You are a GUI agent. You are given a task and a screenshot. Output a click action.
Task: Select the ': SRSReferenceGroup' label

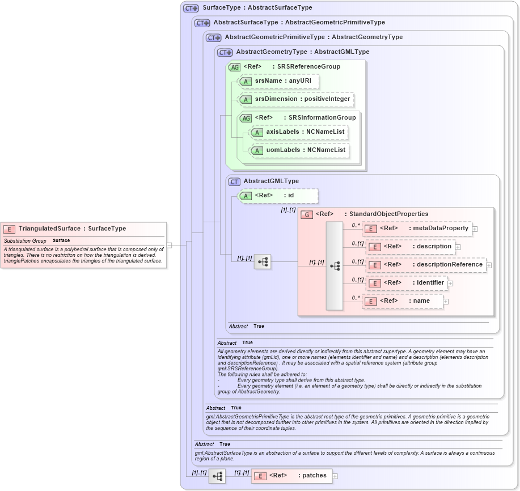tap(306, 66)
